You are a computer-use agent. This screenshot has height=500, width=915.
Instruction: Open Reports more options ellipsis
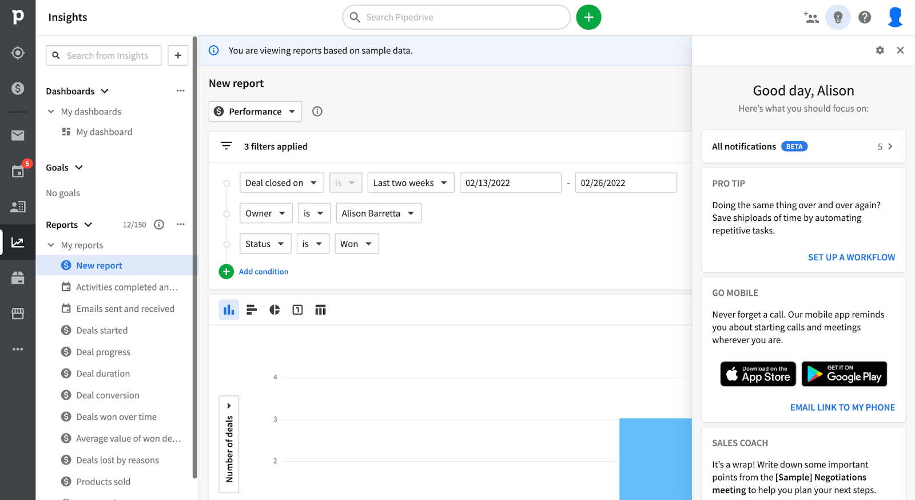click(x=181, y=224)
